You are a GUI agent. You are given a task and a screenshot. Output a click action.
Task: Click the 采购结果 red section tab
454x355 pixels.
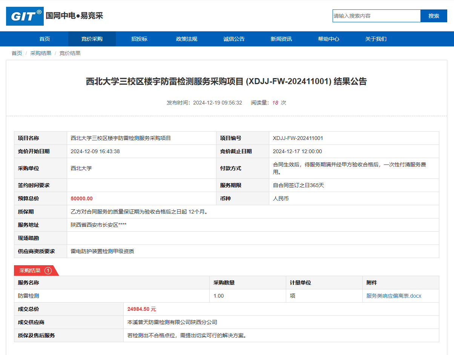(30, 270)
